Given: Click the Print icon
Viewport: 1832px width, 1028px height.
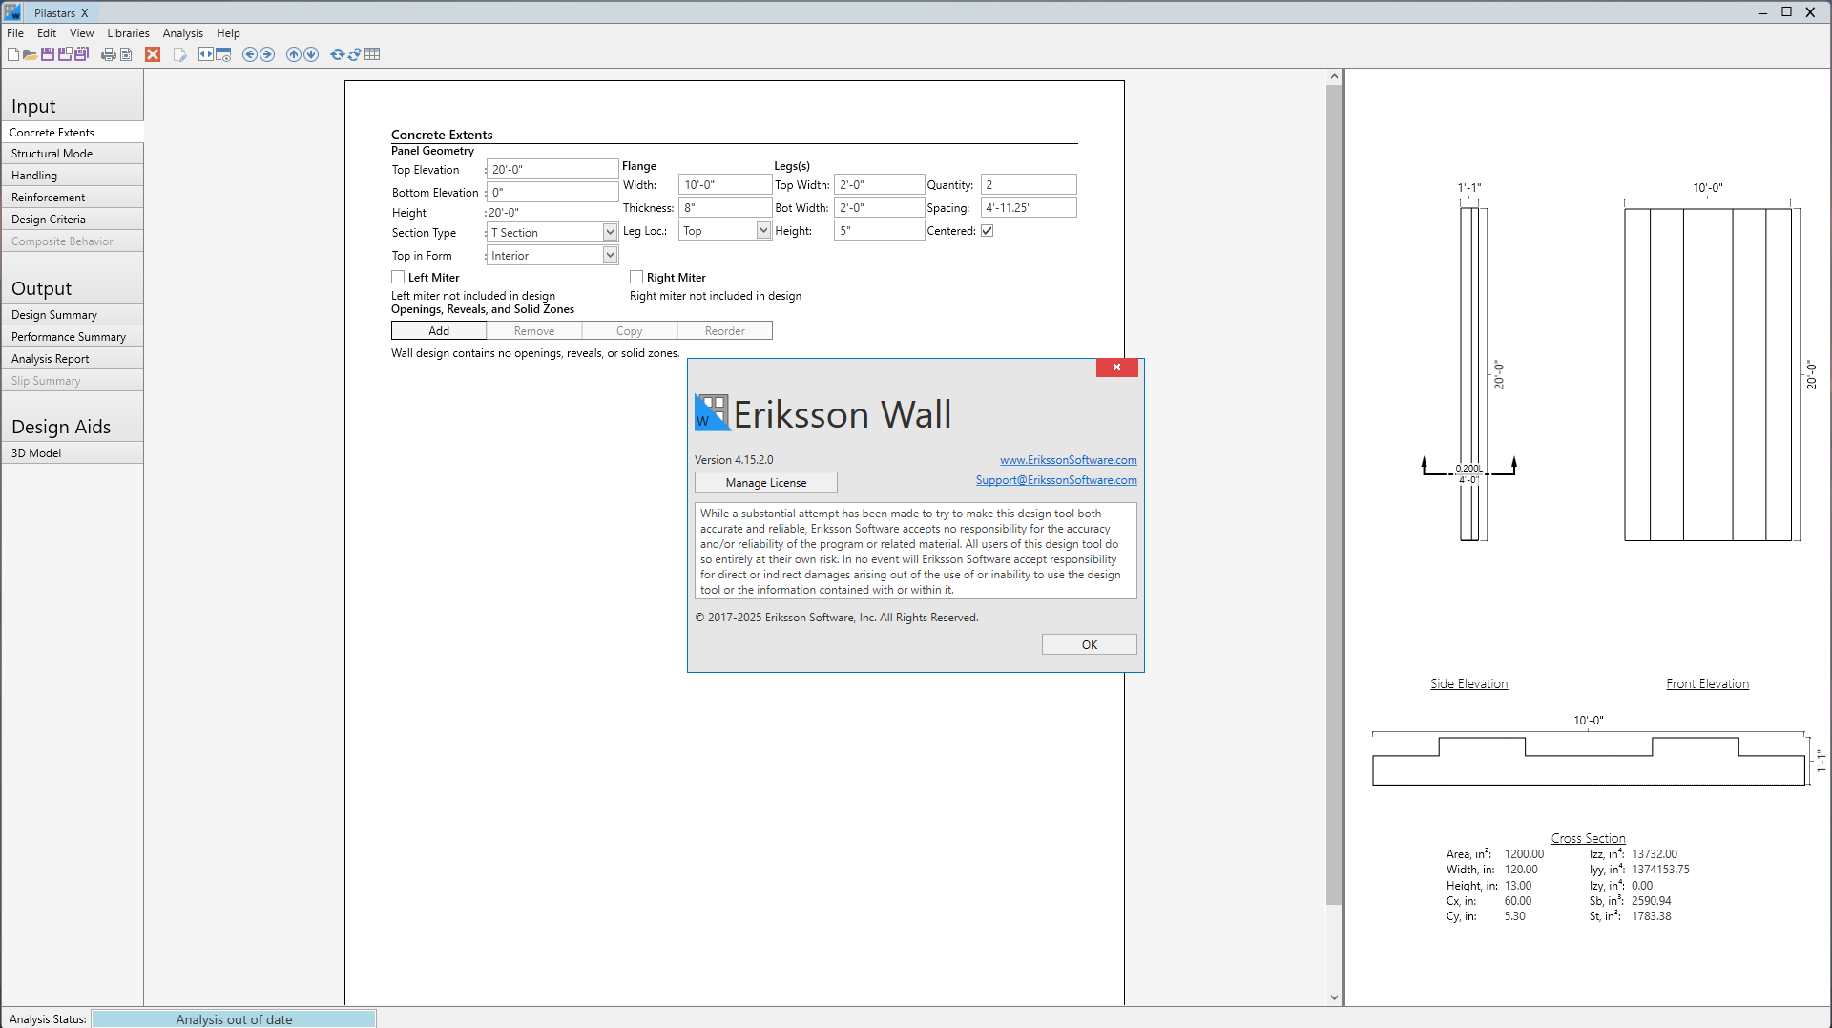Looking at the screenshot, I should coord(109,54).
